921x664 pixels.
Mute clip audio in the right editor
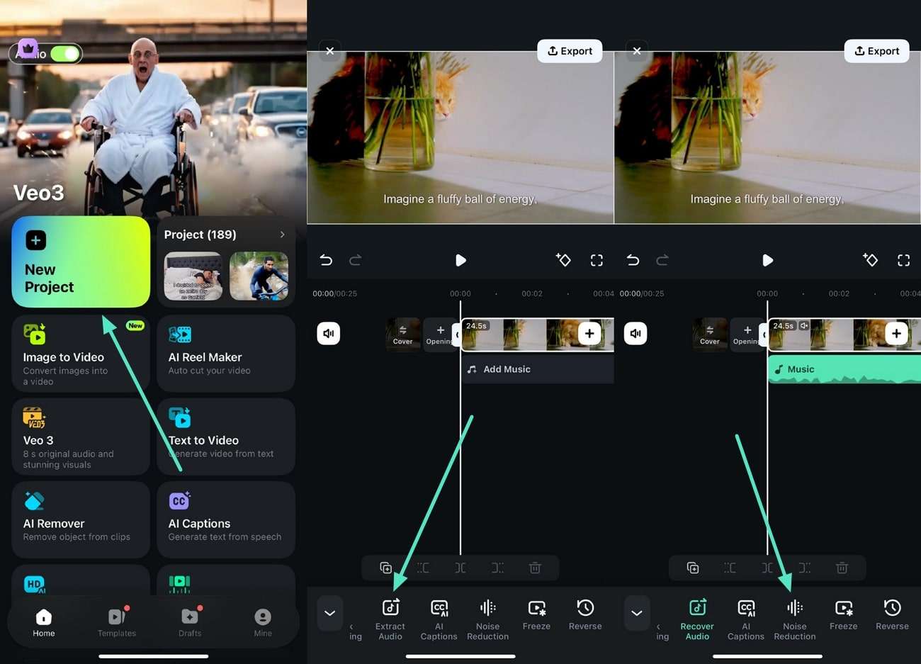[x=635, y=333]
